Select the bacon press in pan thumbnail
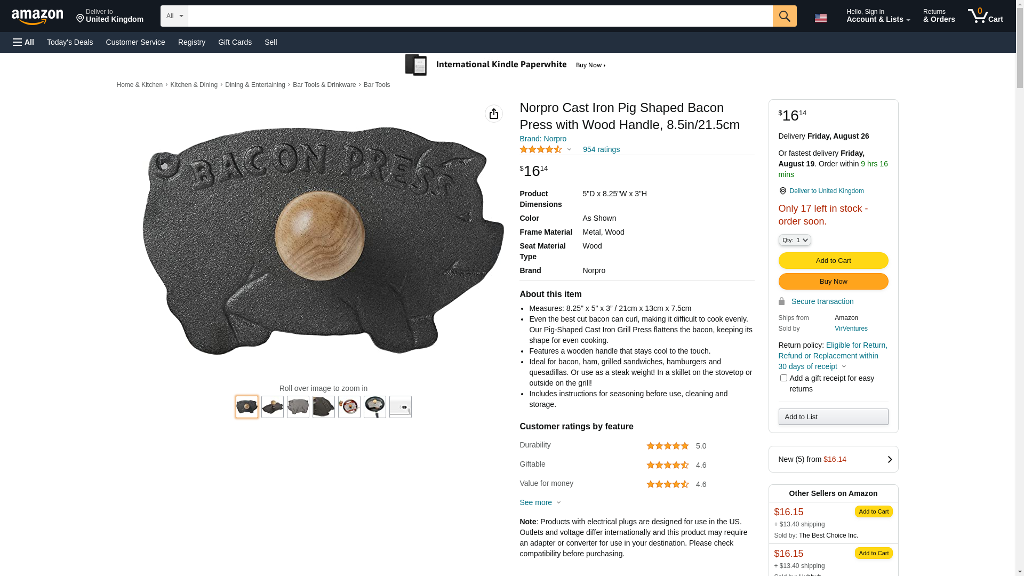1024x576 pixels. tap(374, 407)
